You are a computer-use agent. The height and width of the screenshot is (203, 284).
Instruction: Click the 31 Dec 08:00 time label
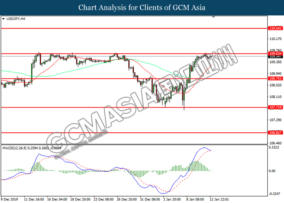150,199
